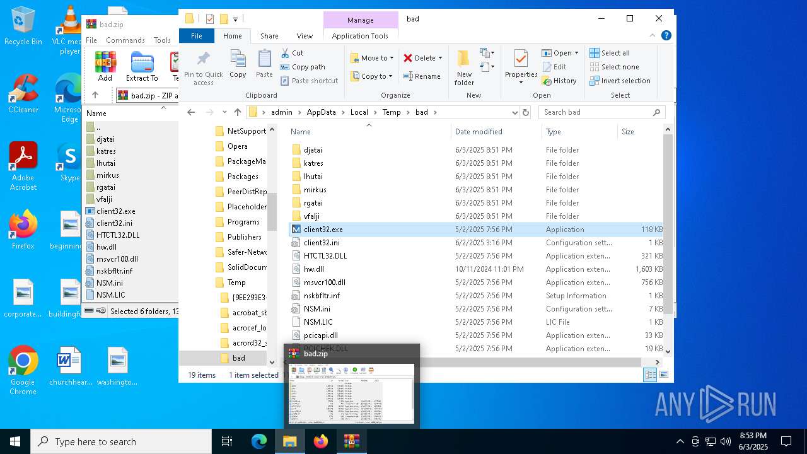807x454 pixels.
Task: Click Edit in Open group
Action: pyautogui.click(x=554, y=67)
